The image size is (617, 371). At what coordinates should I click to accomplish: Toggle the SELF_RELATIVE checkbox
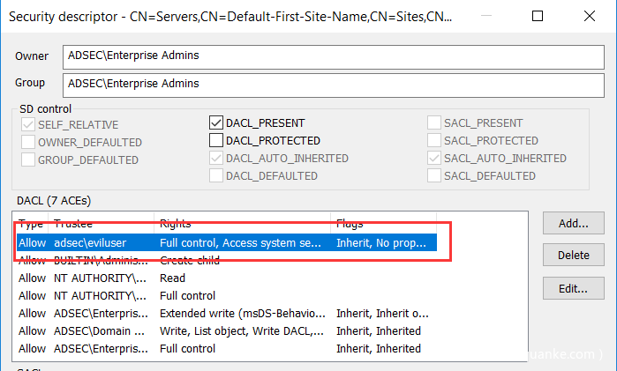pyautogui.click(x=29, y=125)
